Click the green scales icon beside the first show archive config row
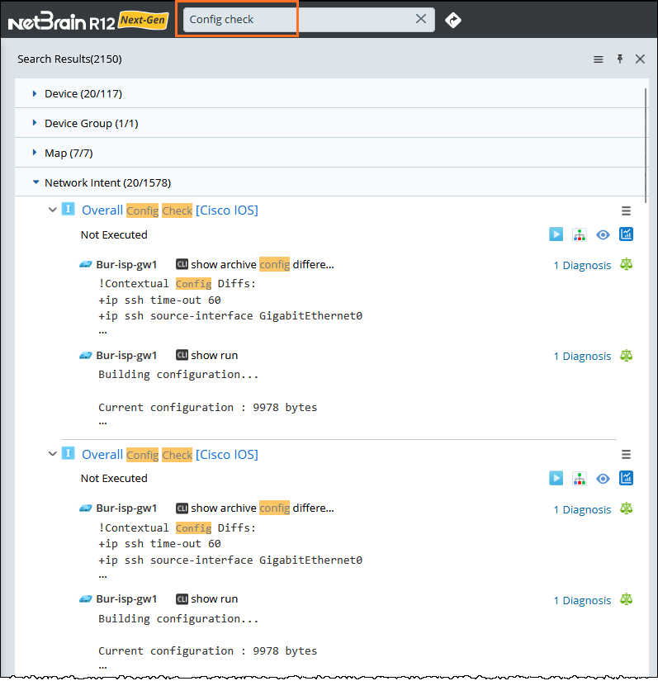 click(626, 264)
